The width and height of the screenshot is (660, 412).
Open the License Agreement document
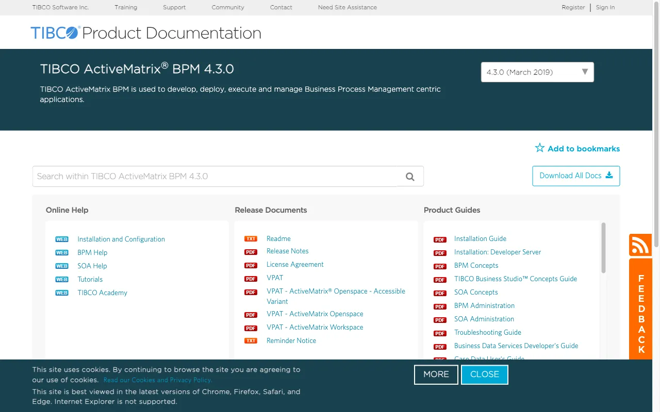tap(295, 264)
